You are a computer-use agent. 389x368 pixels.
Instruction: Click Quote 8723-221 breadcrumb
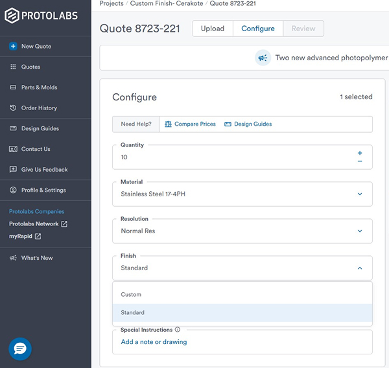point(233,3)
